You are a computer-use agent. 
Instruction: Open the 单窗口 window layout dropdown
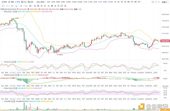coord(165,2)
